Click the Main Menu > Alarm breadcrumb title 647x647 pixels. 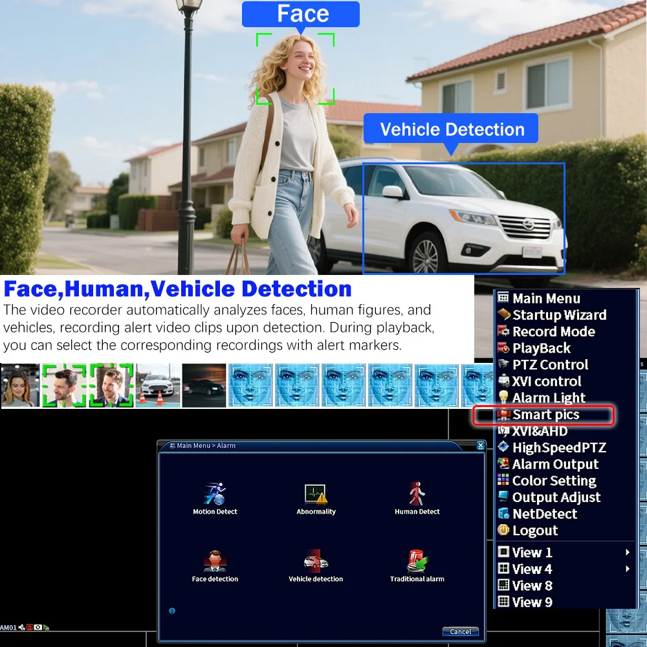tap(206, 446)
